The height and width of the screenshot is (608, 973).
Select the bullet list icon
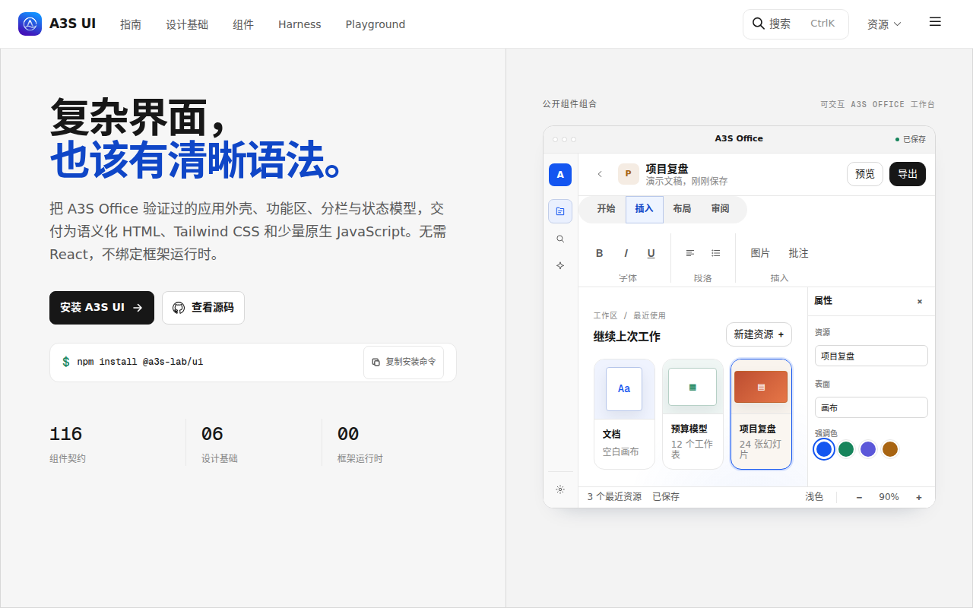715,253
